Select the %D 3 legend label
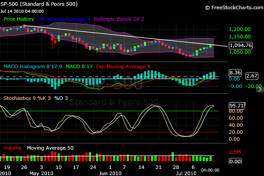Viewport: 264px width, 176px height. click(61, 98)
